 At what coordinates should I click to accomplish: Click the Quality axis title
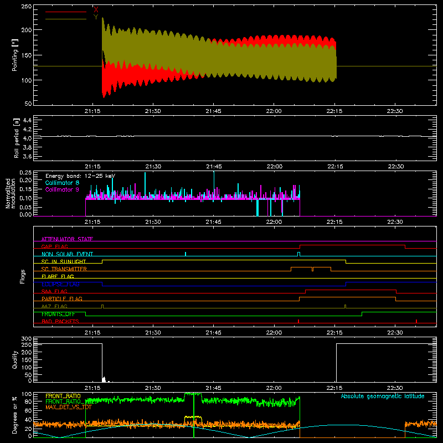tap(15, 359)
